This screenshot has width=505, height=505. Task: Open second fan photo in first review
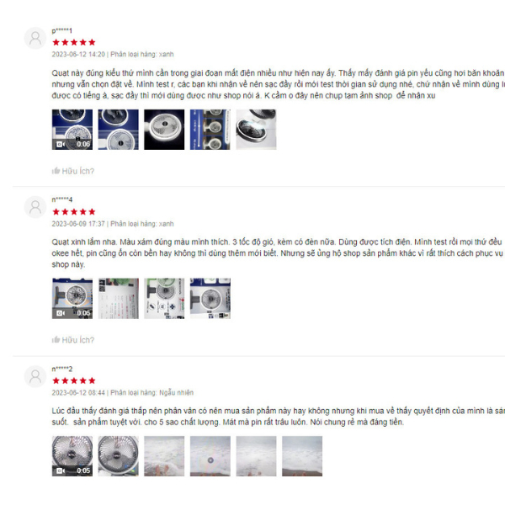118,130
